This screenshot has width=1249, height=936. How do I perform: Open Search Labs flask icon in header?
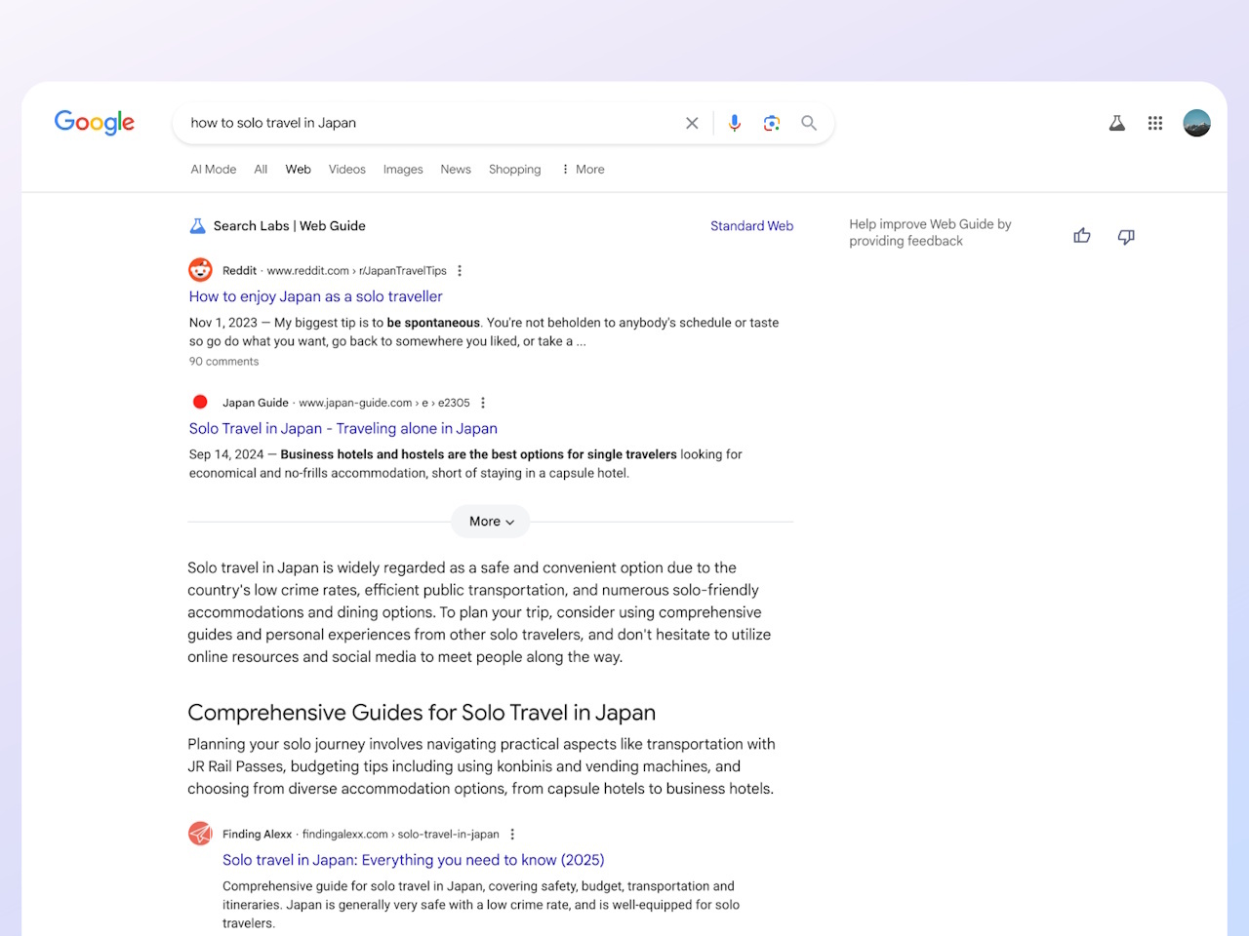1117,123
